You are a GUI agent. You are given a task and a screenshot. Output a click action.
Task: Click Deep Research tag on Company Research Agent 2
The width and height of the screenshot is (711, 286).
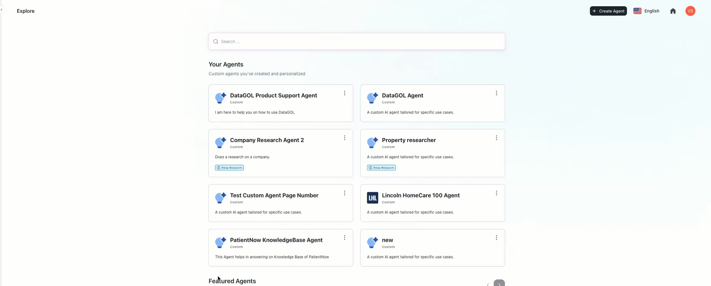(229, 168)
